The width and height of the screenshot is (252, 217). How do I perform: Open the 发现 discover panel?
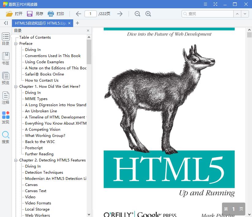click(x=6, y=117)
